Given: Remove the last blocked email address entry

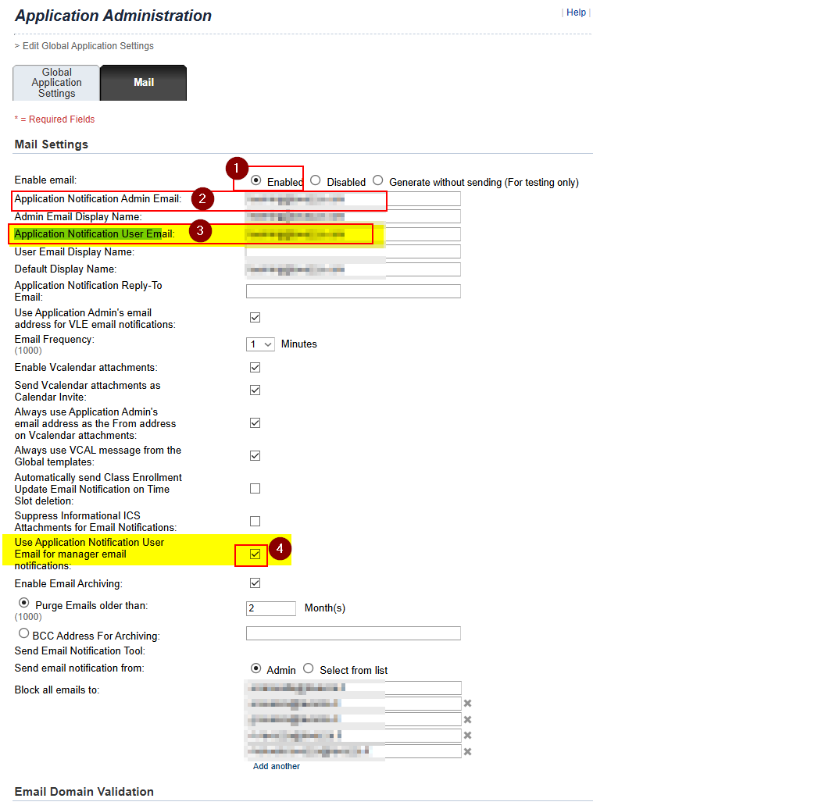Looking at the screenshot, I should (x=467, y=752).
